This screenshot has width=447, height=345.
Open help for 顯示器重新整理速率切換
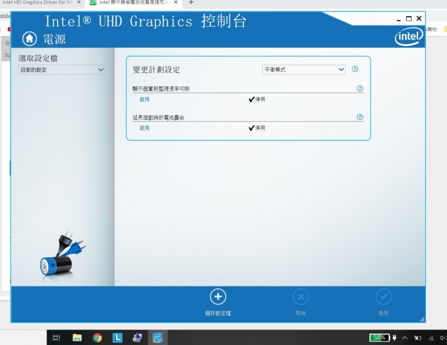click(359, 88)
